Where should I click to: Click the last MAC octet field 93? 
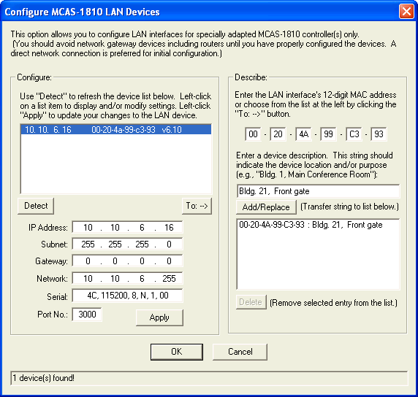379,134
